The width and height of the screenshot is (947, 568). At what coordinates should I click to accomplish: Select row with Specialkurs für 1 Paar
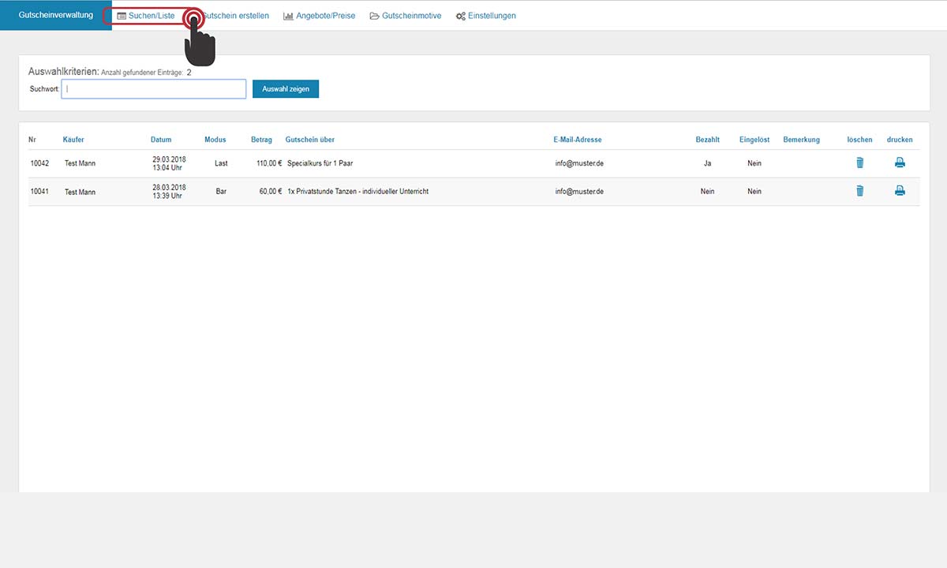[320, 163]
